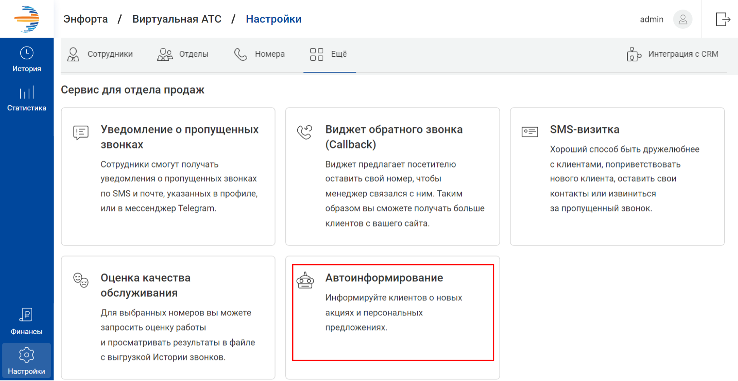The height and width of the screenshot is (381, 738).
Task: Click the Автоинформирование robot icon
Action: tap(305, 280)
